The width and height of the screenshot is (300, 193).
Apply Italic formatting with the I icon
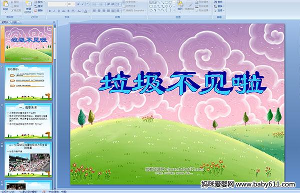coord(54,11)
